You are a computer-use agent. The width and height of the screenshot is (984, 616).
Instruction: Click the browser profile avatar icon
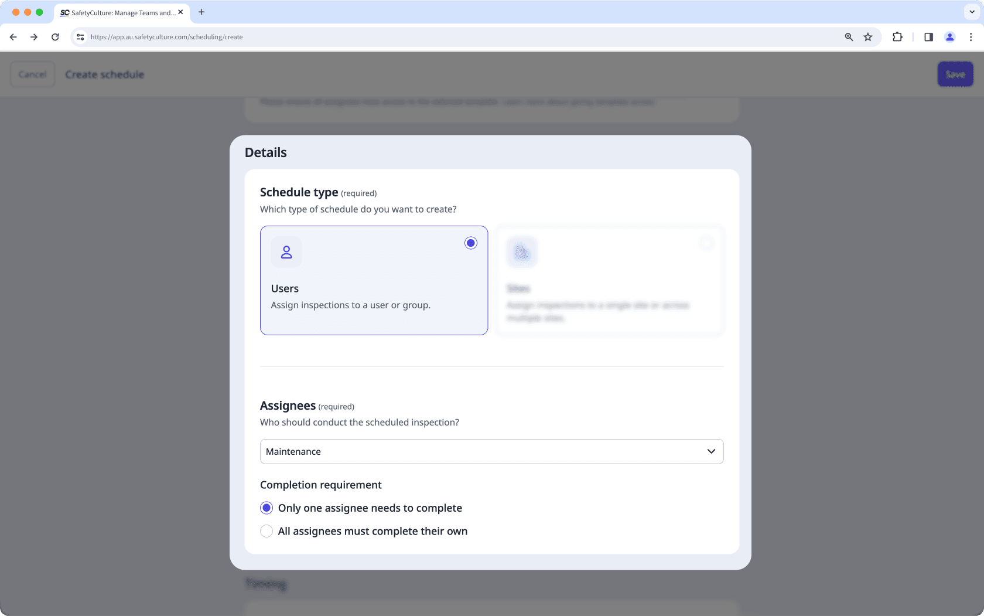tap(949, 36)
